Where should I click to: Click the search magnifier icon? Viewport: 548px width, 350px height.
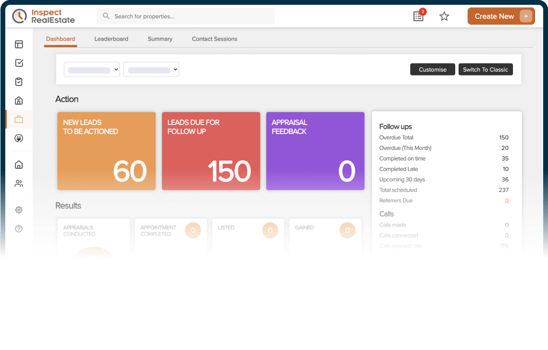(x=106, y=16)
